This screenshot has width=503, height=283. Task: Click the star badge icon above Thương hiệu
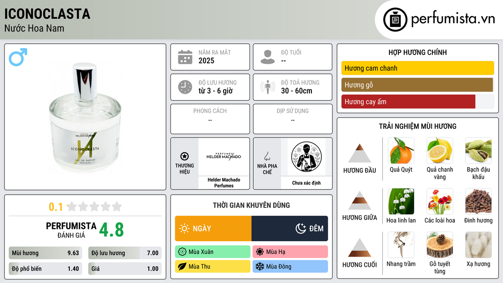[x=185, y=156]
